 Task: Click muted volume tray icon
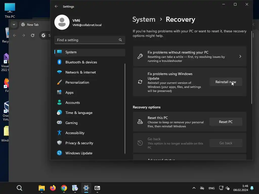click(x=228, y=188)
